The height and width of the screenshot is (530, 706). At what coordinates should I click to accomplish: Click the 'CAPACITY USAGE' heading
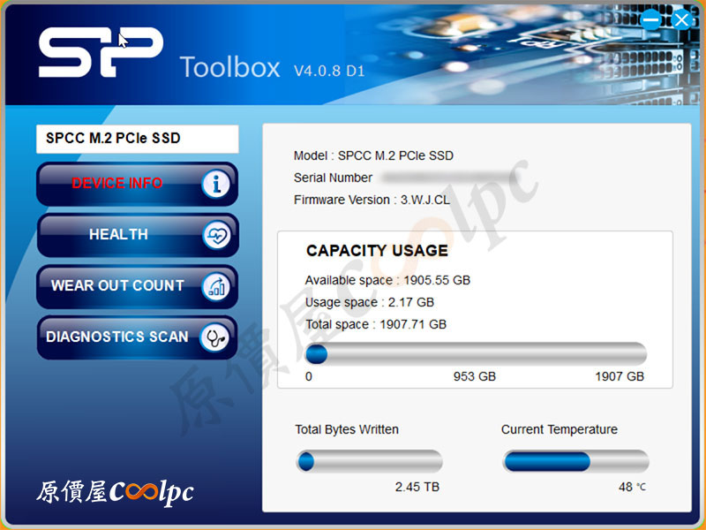tap(377, 251)
